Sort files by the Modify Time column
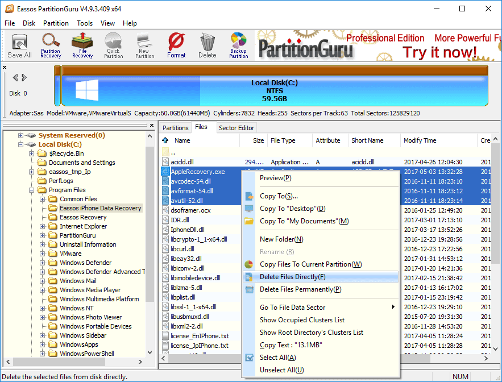This screenshot has height=382, width=502. (420, 140)
